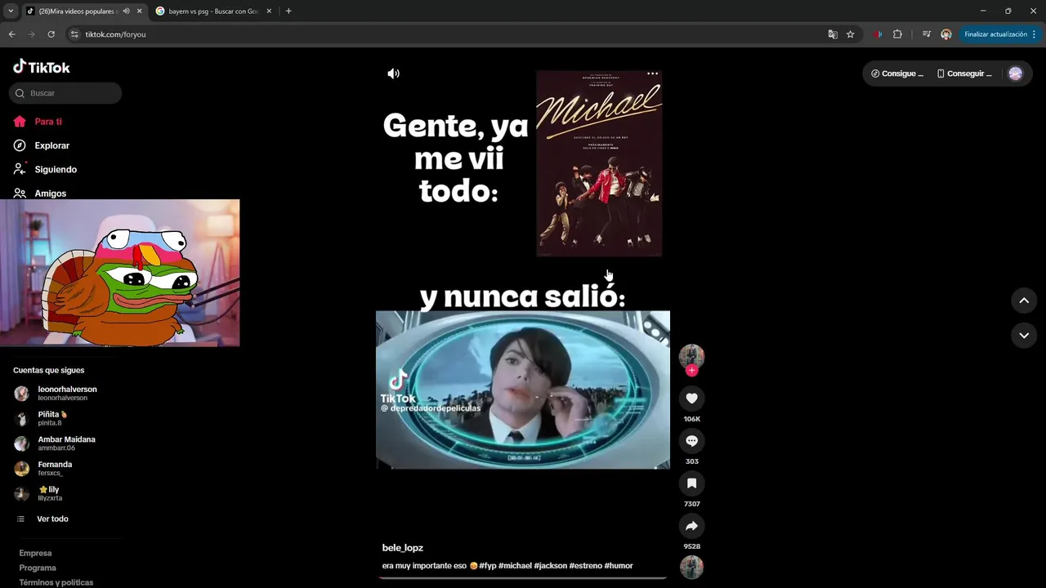Open the Chrome profile avatar
The image size is (1046, 588).
tap(945, 34)
